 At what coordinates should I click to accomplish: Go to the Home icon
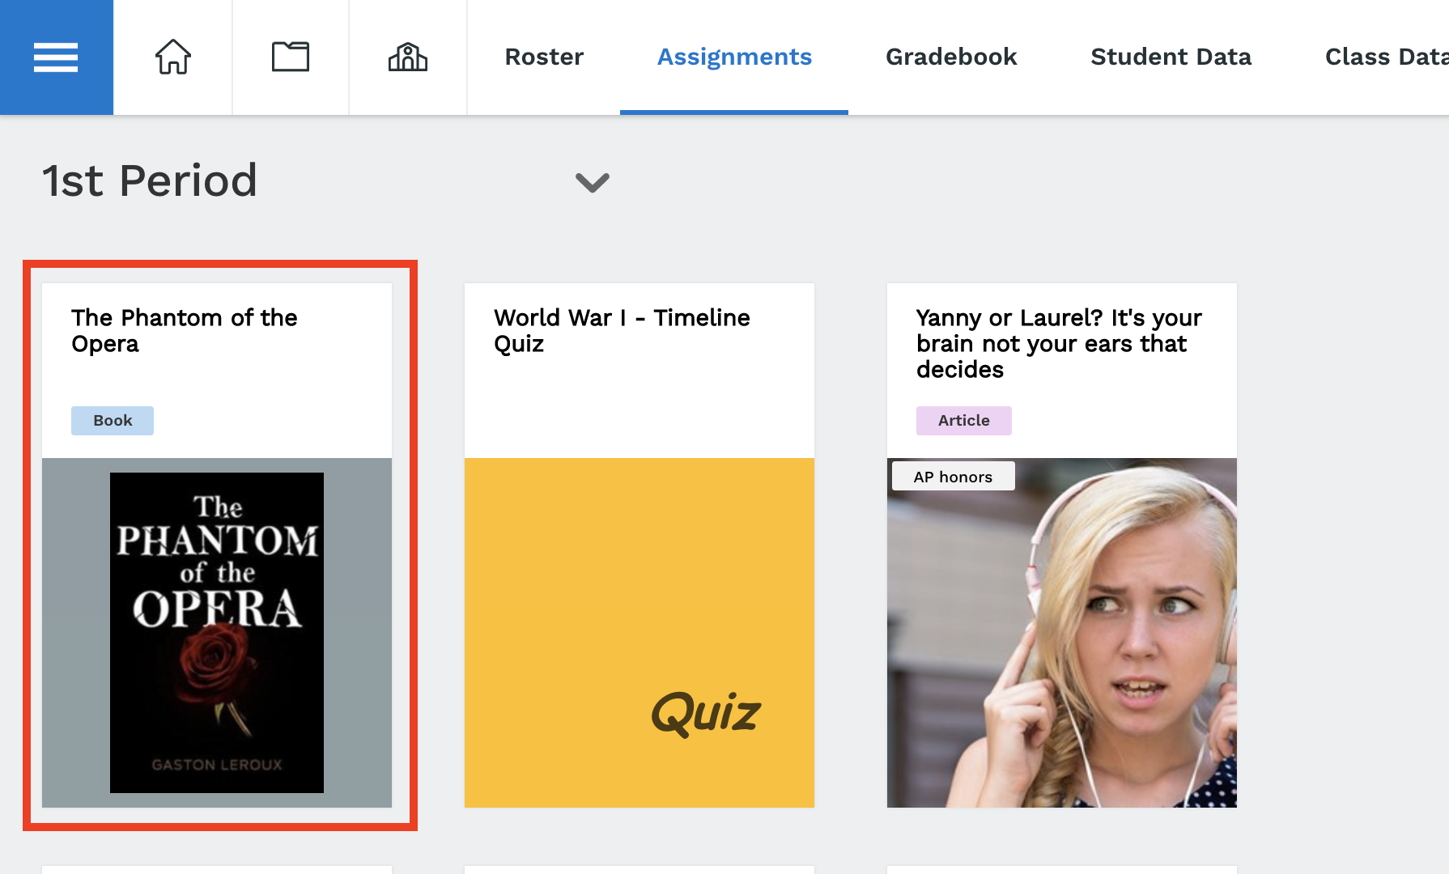173,57
